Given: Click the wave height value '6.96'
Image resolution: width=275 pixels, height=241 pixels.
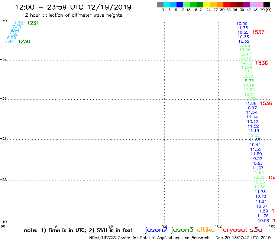Looking at the screenshot, I should (x=12, y=38).
